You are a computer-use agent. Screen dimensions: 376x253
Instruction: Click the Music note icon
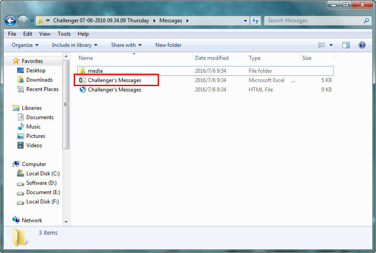click(x=21, y=126)
